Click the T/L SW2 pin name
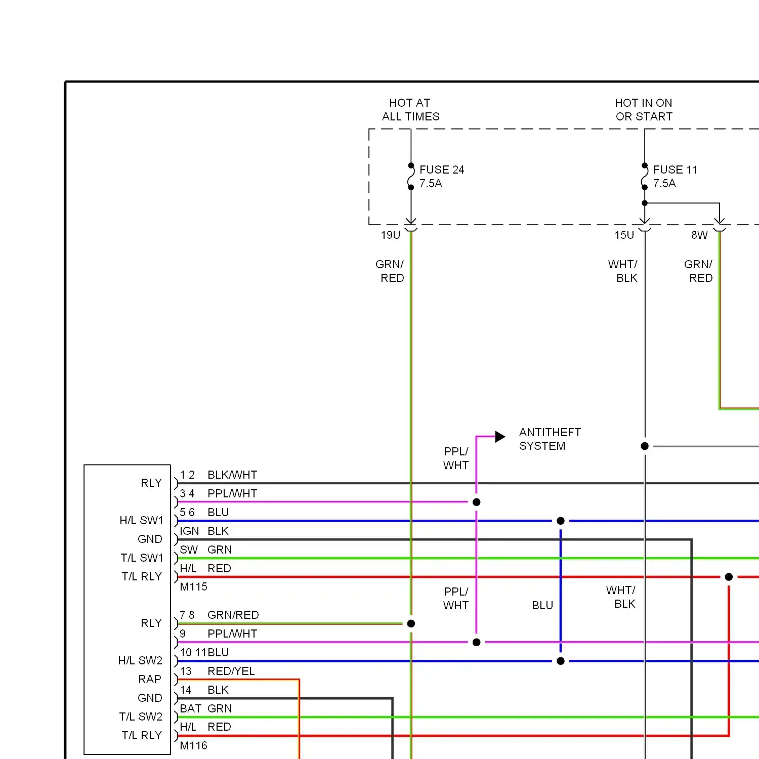The width and height of the screenshot is (759, 759). (141, 717)
